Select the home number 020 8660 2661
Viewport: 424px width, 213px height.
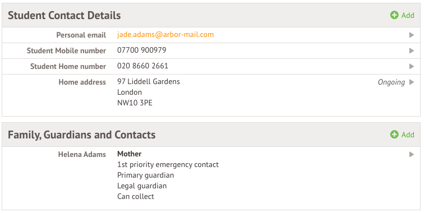142,66
